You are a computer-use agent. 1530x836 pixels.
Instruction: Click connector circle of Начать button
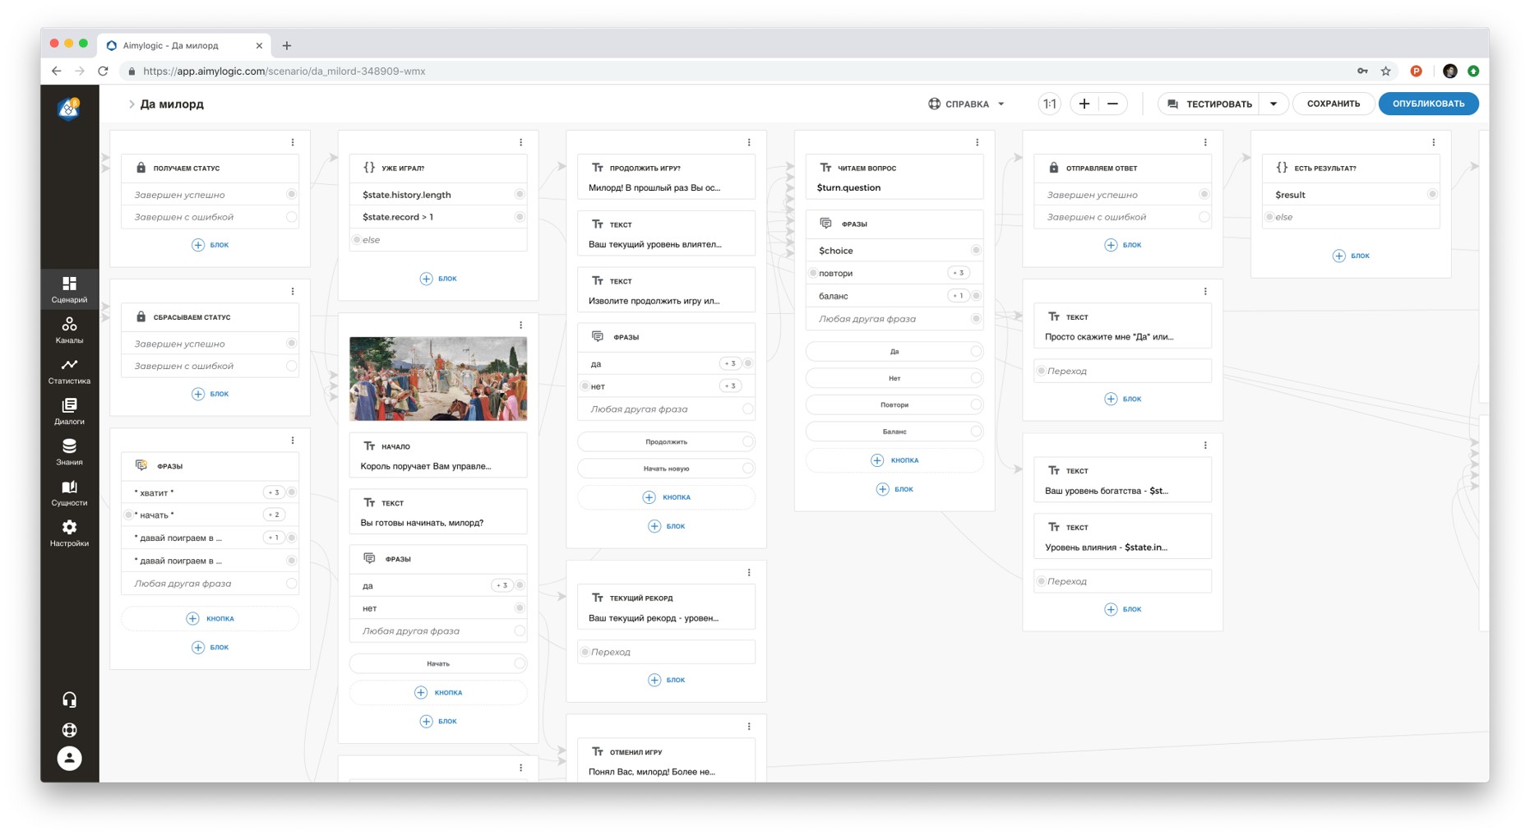[x=520, y=663]
